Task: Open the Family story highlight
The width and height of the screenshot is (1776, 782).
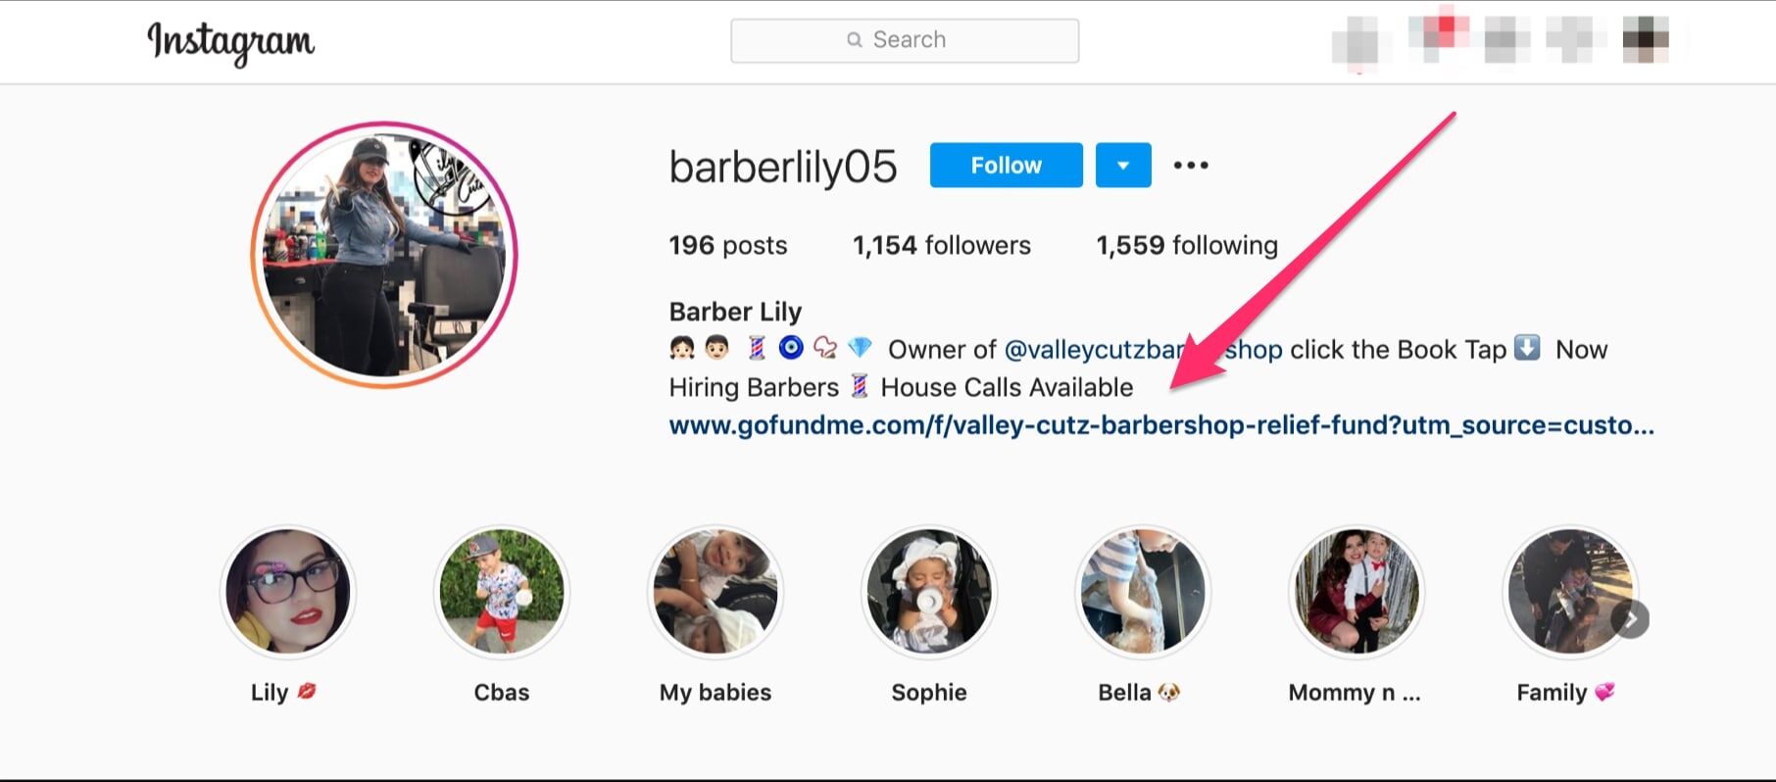Action: (1570, 592)
